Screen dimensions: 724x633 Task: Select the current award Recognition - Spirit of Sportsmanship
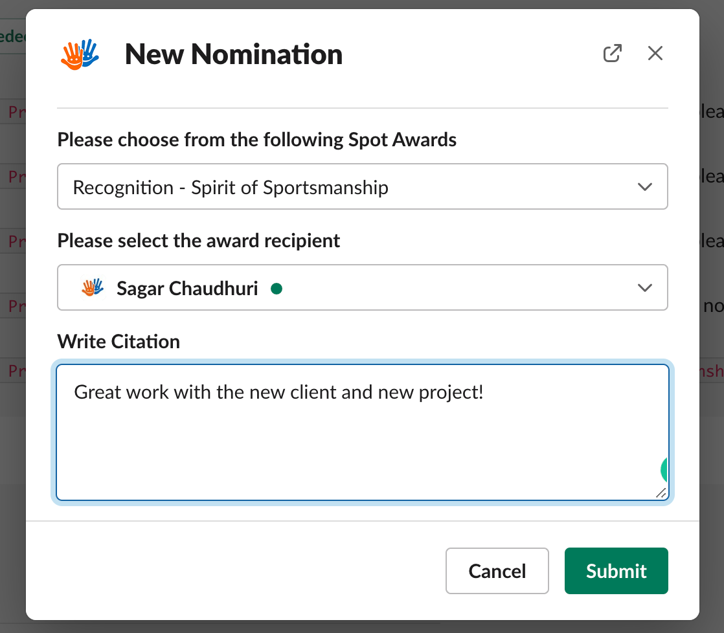231,187
